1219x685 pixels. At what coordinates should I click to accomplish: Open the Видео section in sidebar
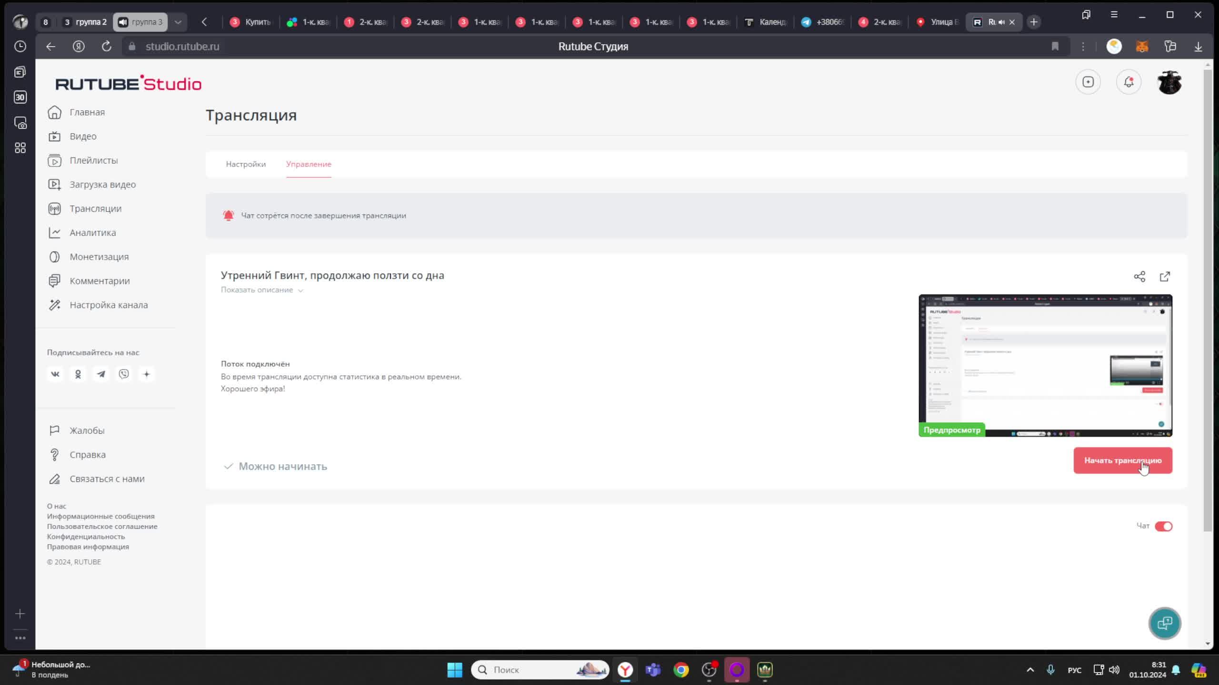coord(72,137)
